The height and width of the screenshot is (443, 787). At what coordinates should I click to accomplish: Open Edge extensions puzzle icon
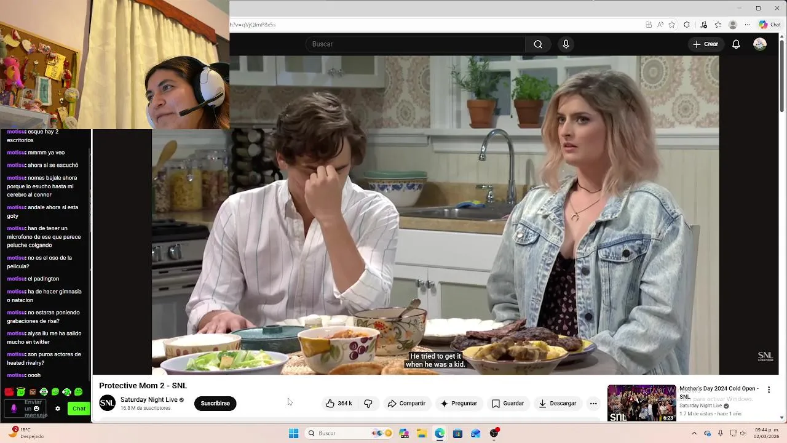[687, 25]
